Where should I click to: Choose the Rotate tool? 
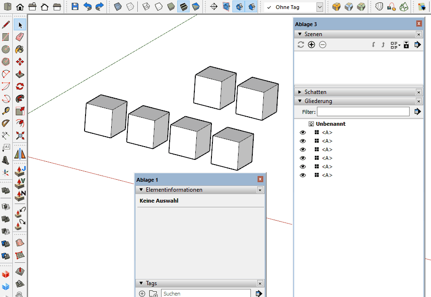[x=20, y=86]
